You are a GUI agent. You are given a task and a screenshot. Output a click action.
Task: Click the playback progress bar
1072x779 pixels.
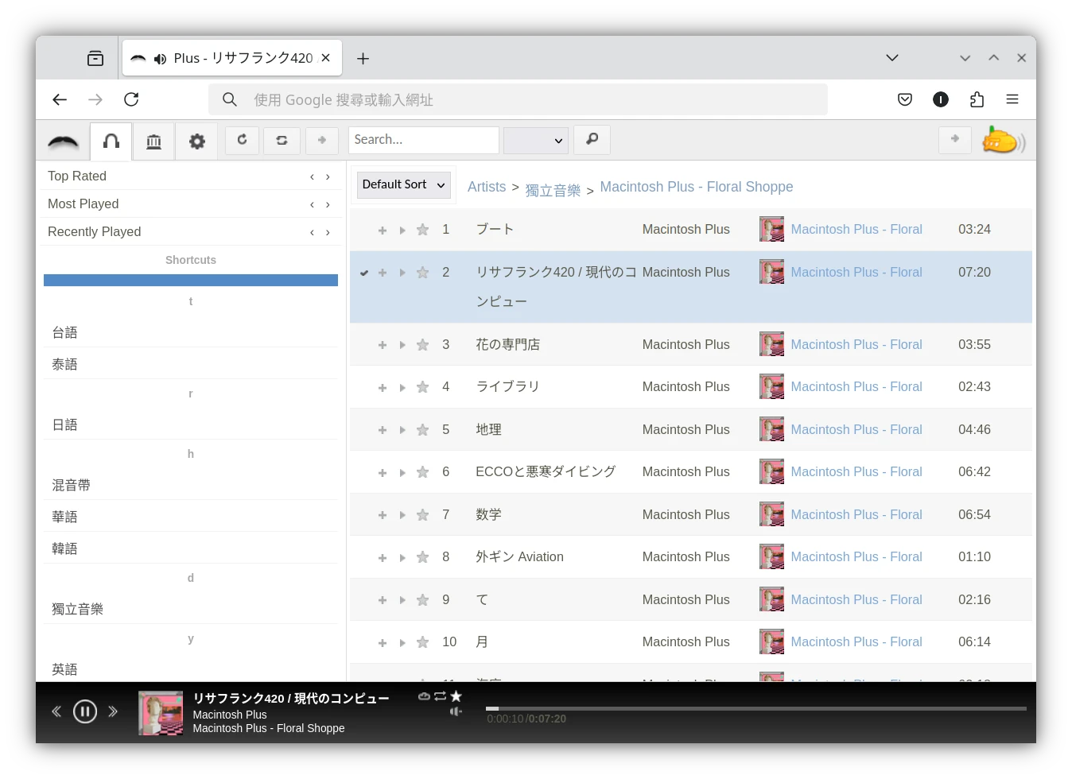[x=755, y=708]
